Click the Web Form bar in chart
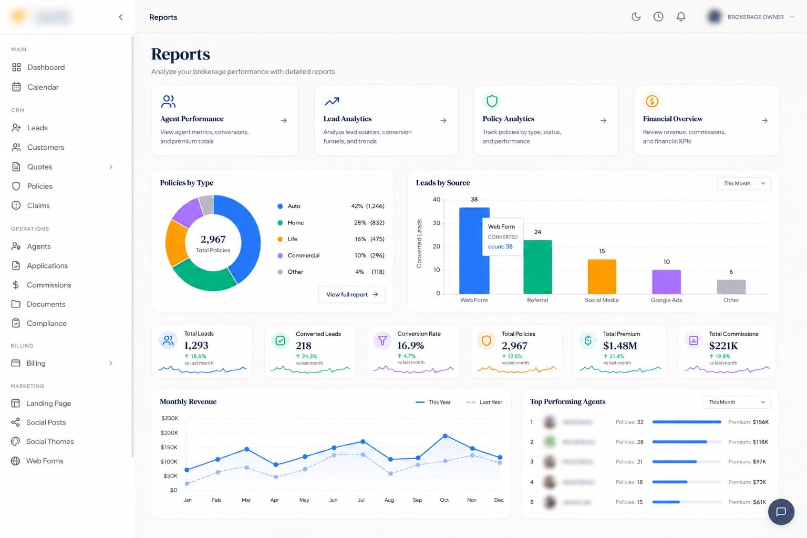 point(474,251)
